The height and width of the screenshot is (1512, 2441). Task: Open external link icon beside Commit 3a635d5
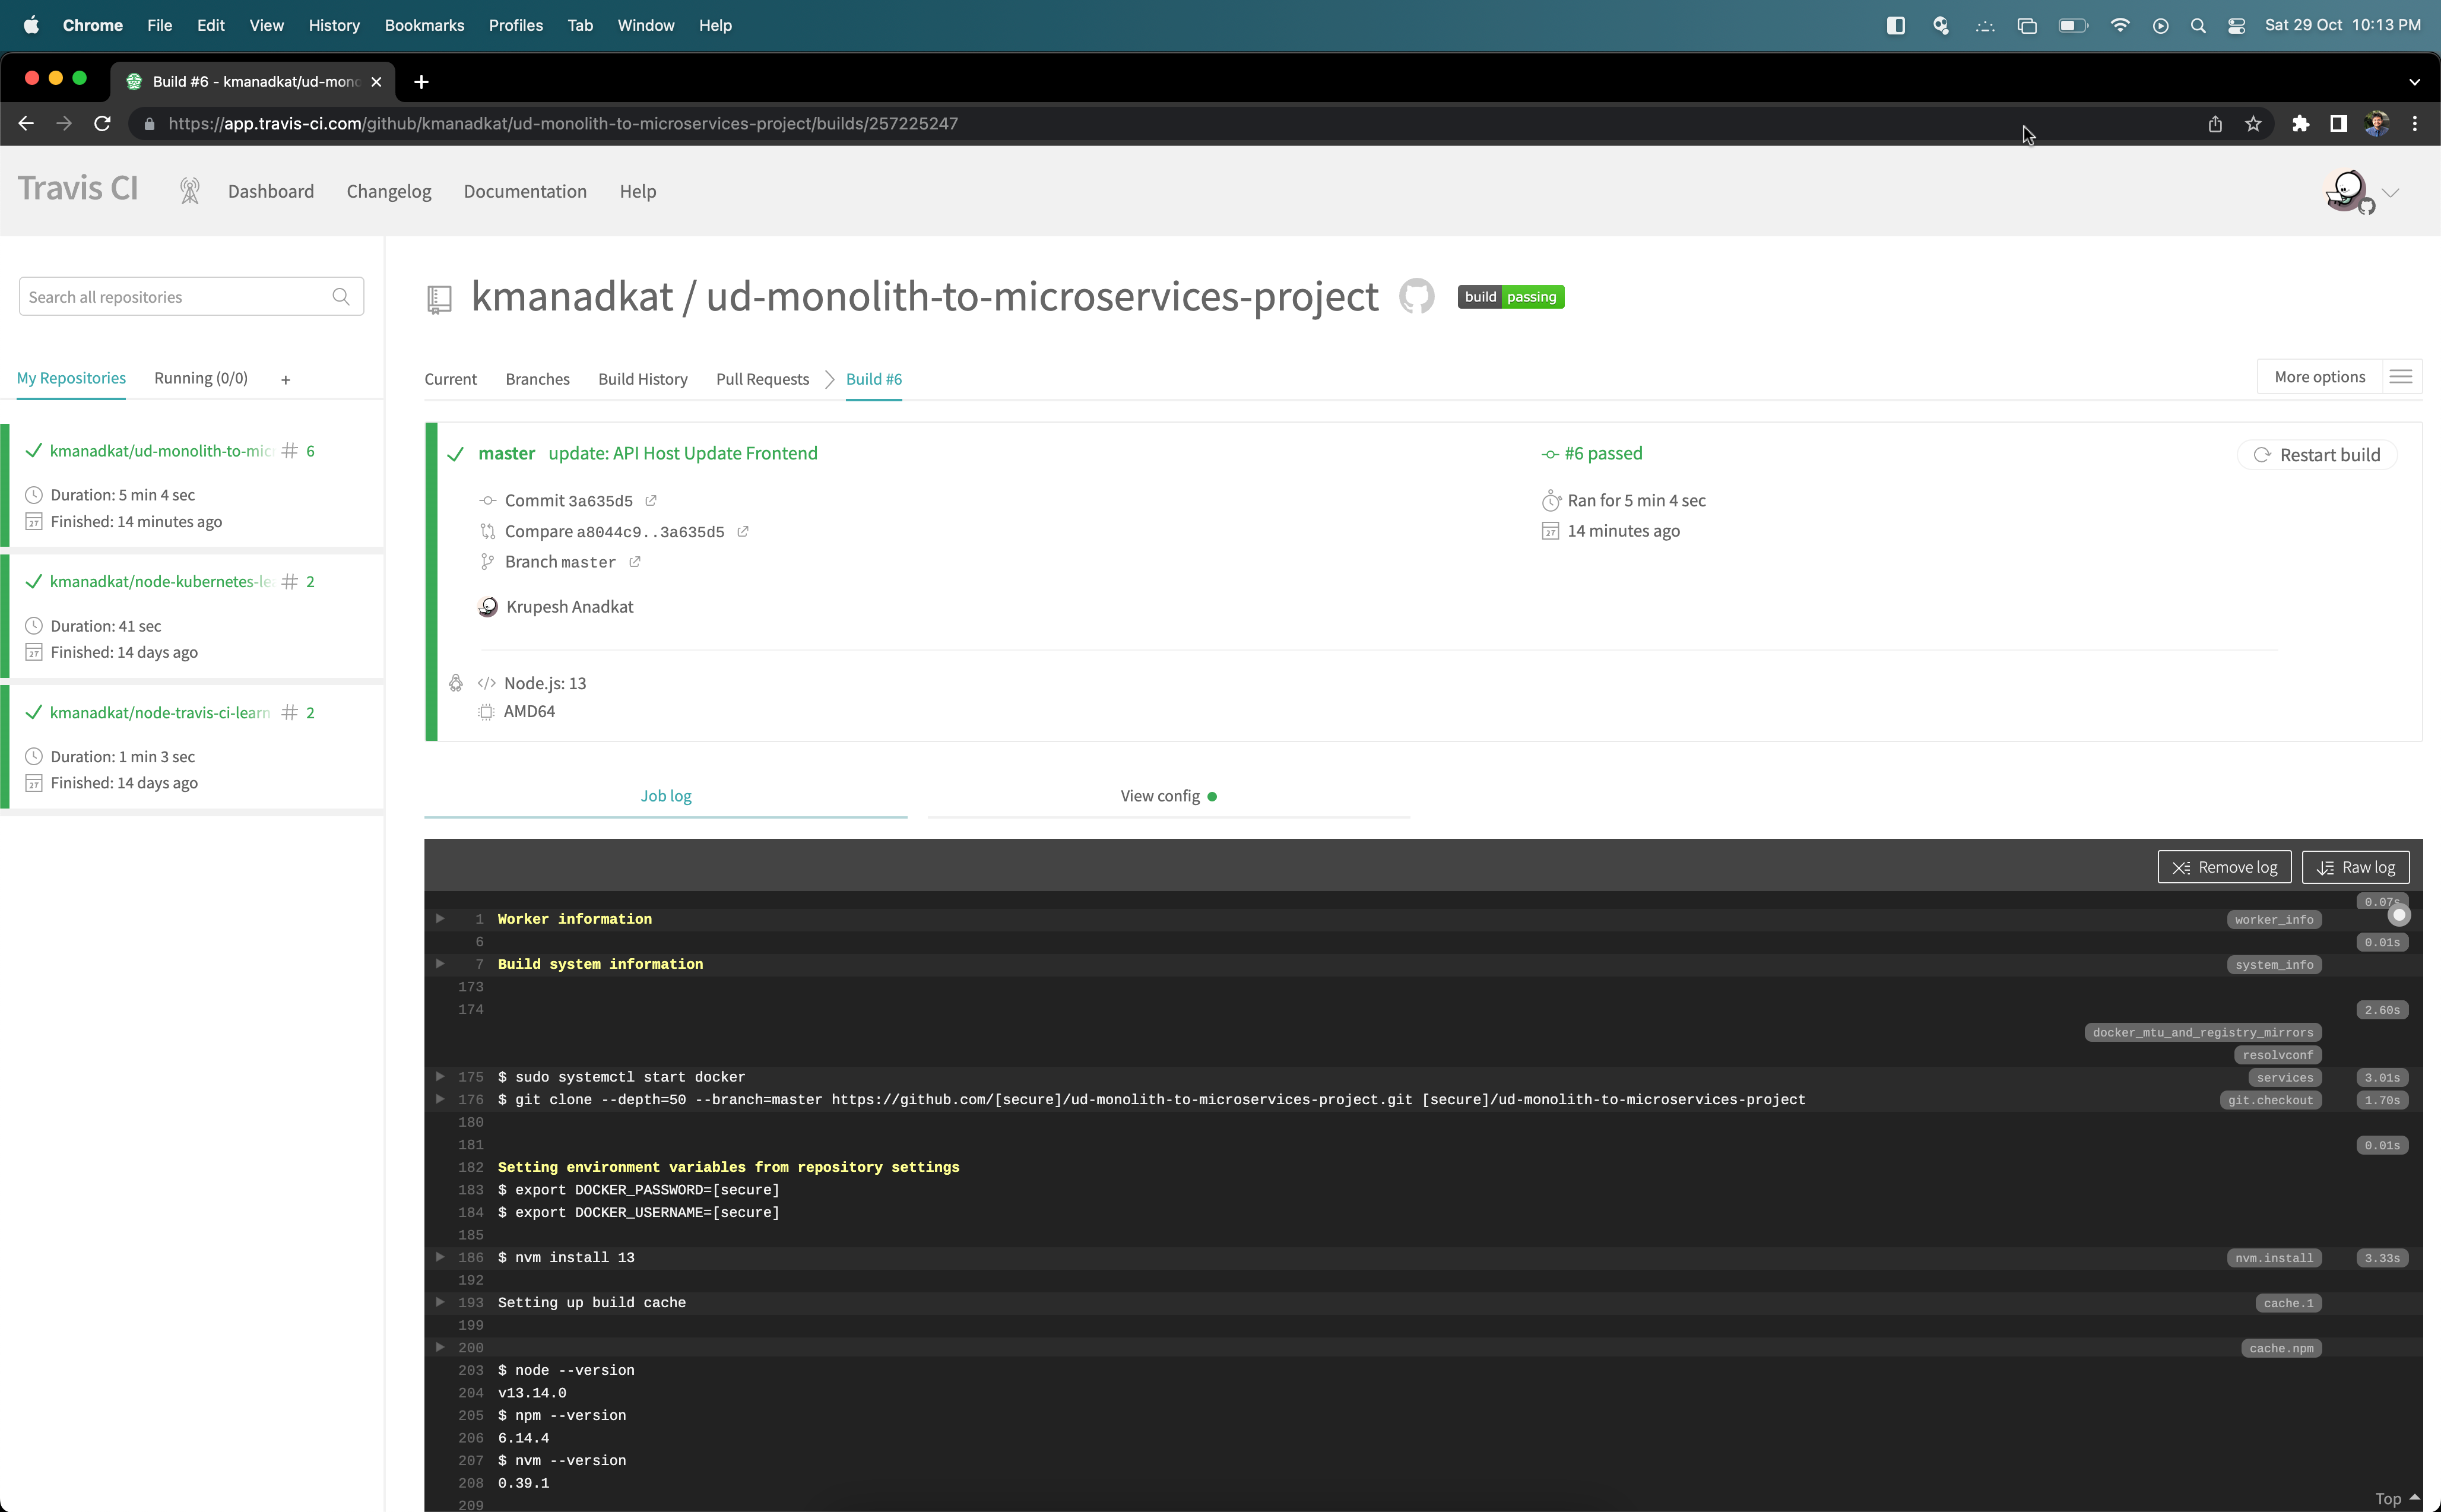coord(650,500)
